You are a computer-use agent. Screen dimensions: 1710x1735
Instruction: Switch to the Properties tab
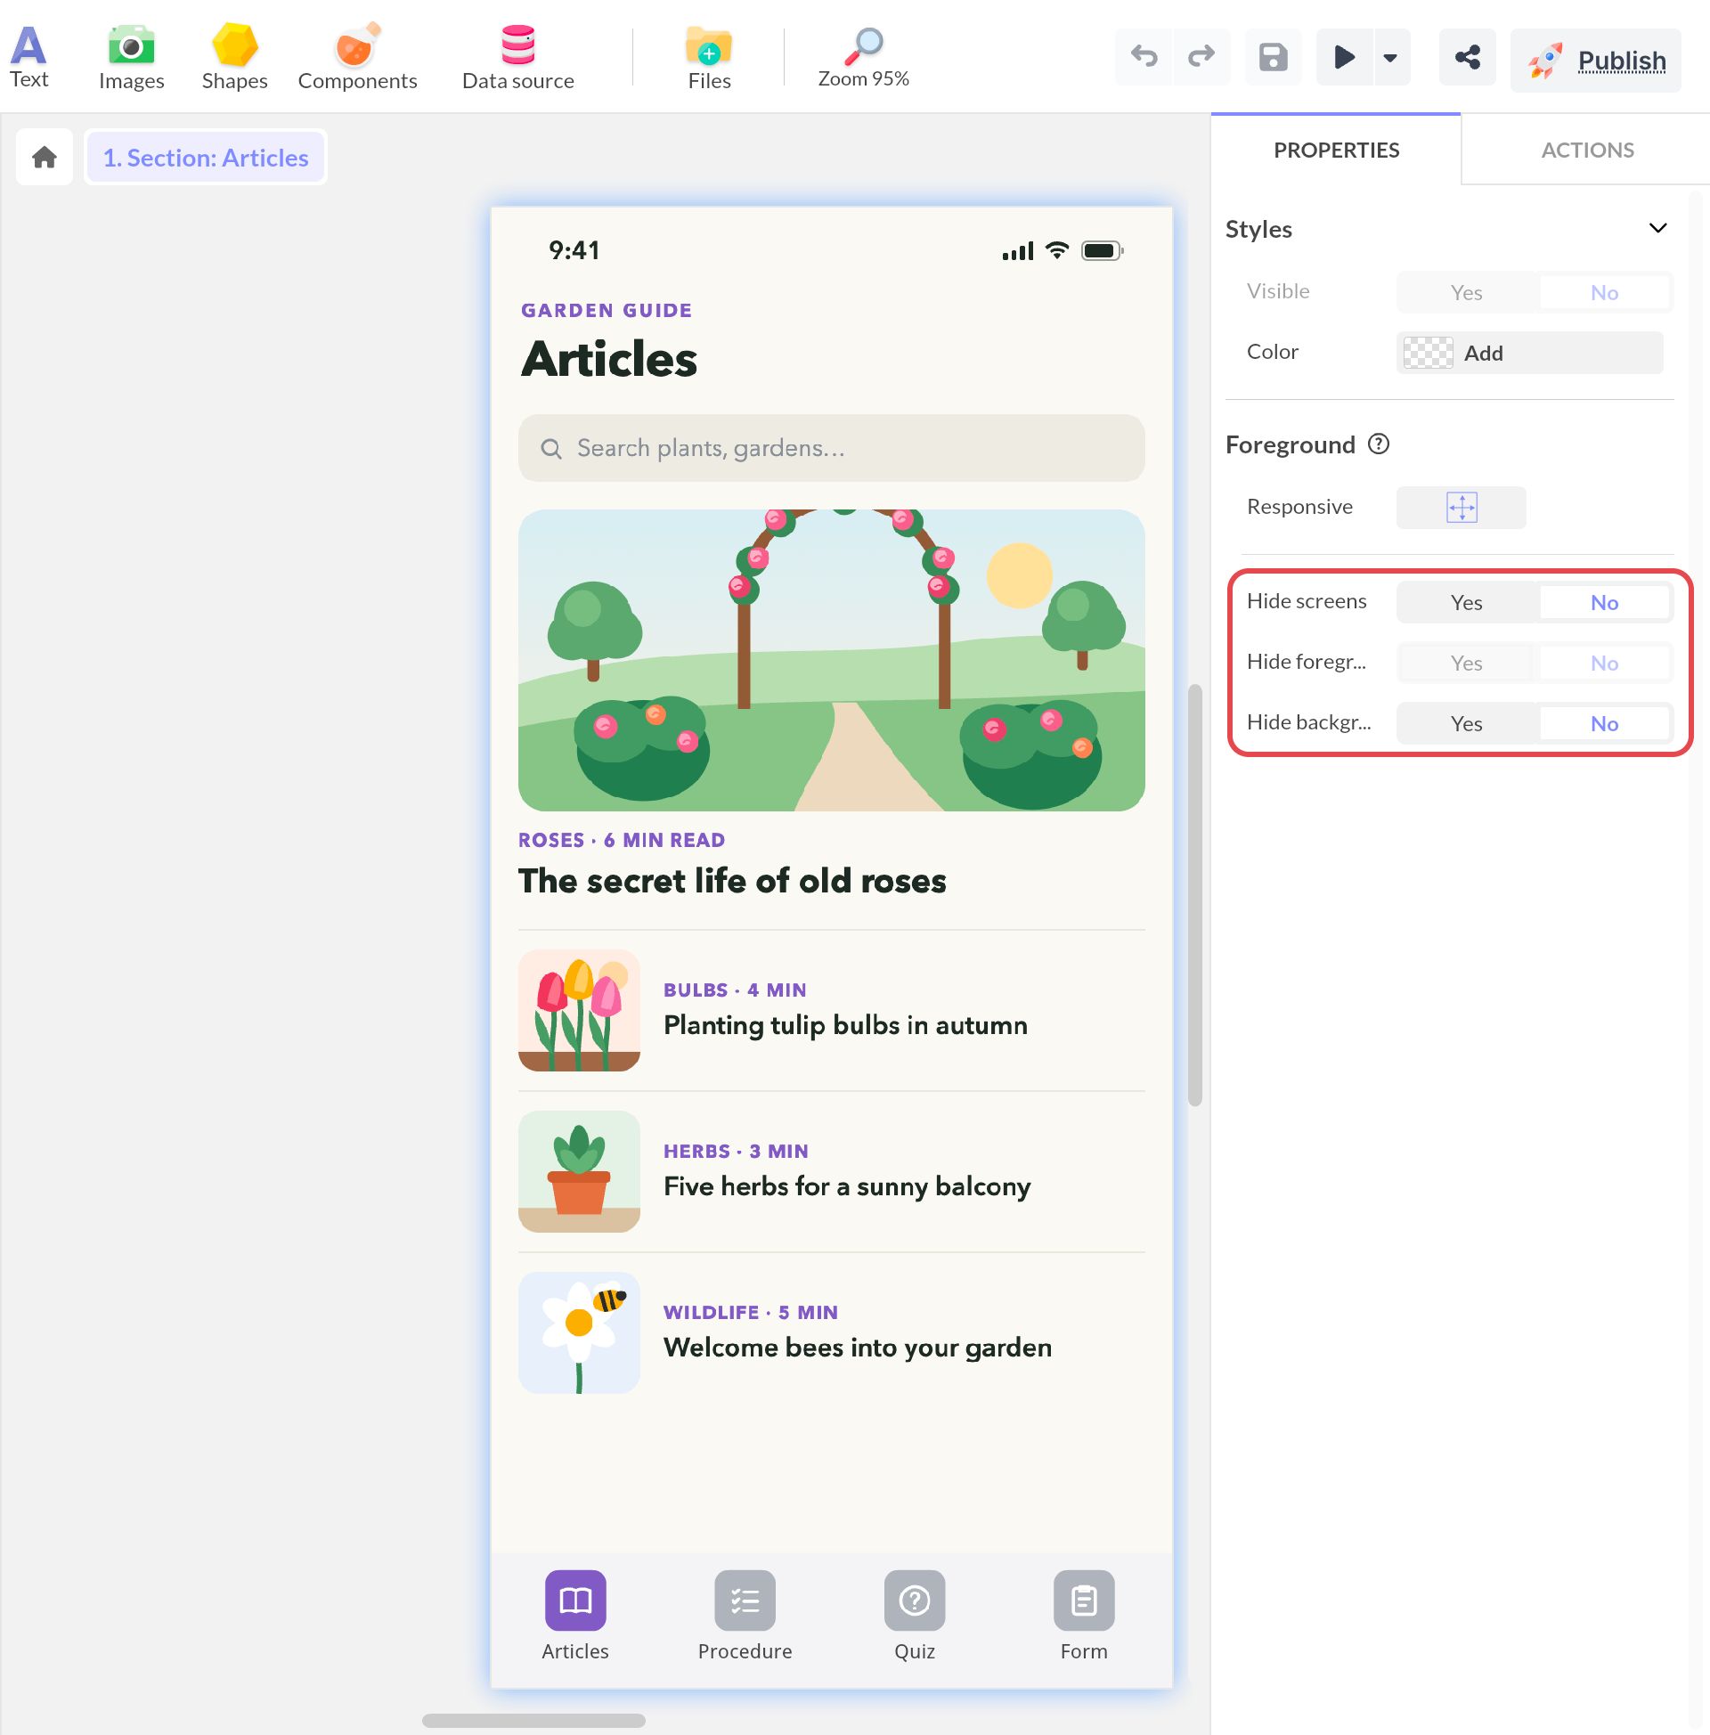click(x=1335, y=150)
